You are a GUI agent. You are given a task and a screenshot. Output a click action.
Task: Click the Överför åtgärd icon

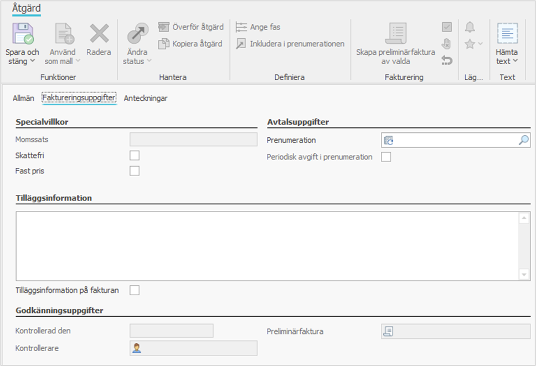pyautogui.click(x=163, y=27)
